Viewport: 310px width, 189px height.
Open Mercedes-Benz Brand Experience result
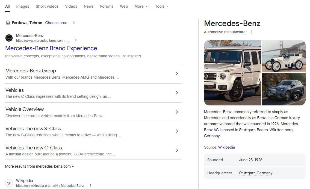pos(51,48)
